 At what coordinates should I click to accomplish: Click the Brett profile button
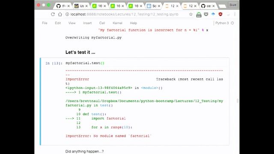(233, 5)
